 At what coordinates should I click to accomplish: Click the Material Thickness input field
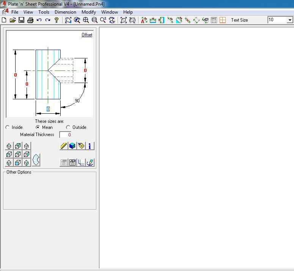click(65, 135)
